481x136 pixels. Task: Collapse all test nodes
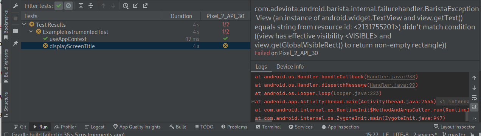coord(91,6)
